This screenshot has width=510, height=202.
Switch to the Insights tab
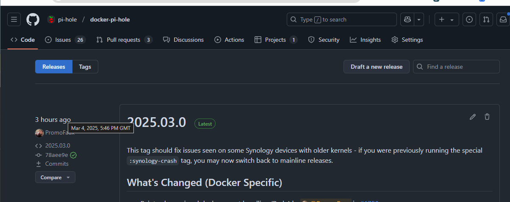(x=365, y=40)
